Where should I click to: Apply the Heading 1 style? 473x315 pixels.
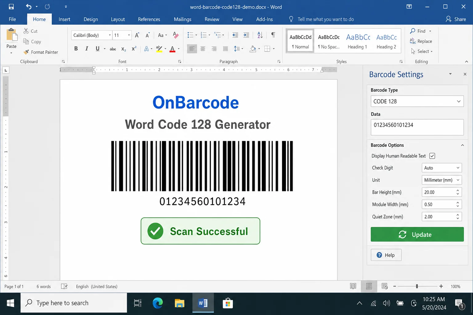point(358,41)
